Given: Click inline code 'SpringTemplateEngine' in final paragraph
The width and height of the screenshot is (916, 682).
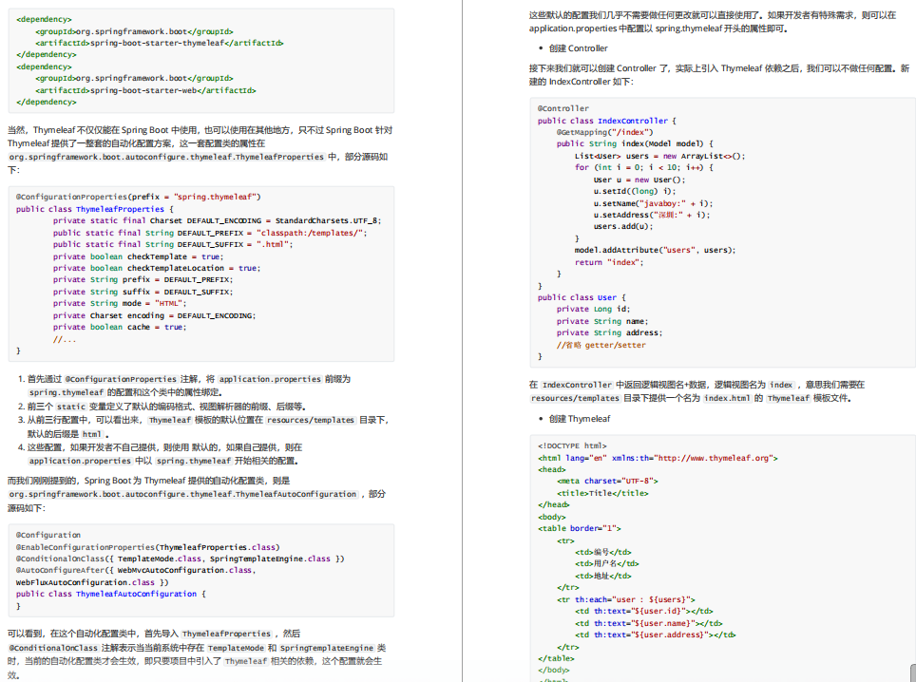Looking at the screenshot, I should (327, 648).
